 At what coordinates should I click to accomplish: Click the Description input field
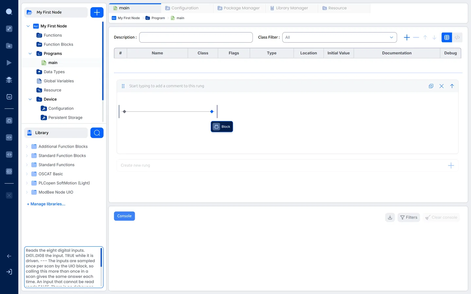[196, 37]
